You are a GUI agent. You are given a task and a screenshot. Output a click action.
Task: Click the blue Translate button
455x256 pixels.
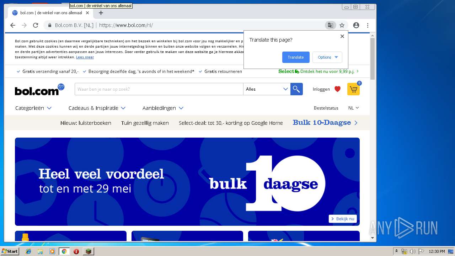296,57
